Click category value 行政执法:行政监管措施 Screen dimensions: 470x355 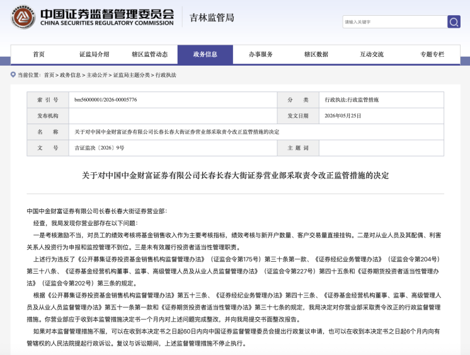(352, 100)
